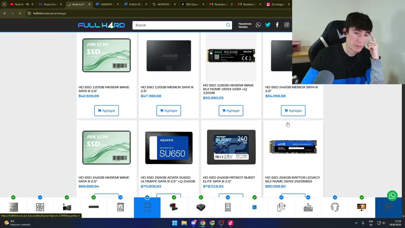405x228 pixels.
Task: Close the Armá tu PC tab
Action: click(x=89, y=4)
